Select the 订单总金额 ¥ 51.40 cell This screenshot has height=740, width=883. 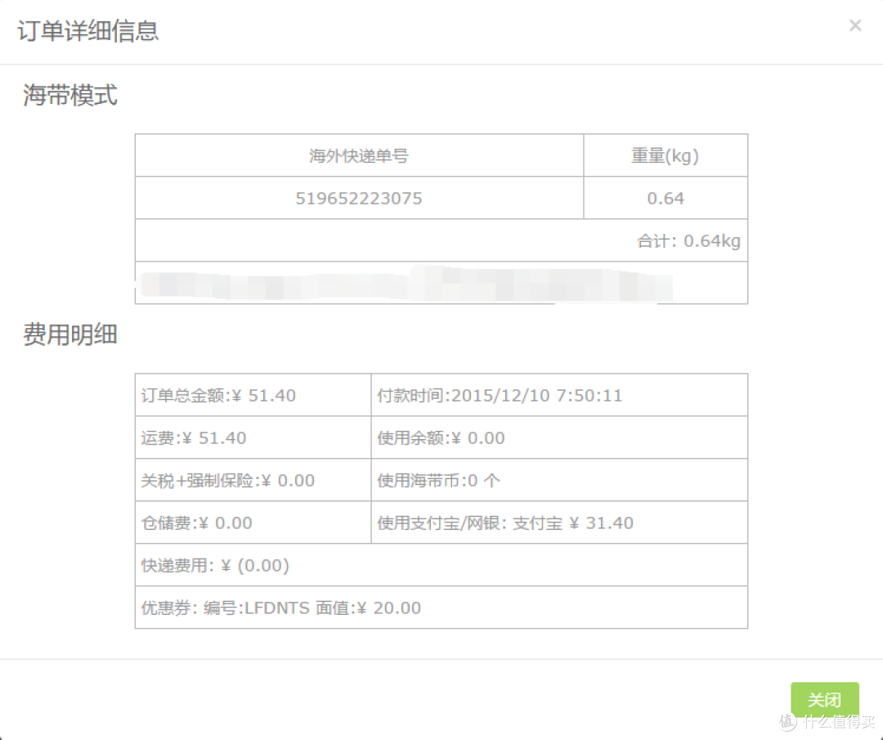click(253, 395)
